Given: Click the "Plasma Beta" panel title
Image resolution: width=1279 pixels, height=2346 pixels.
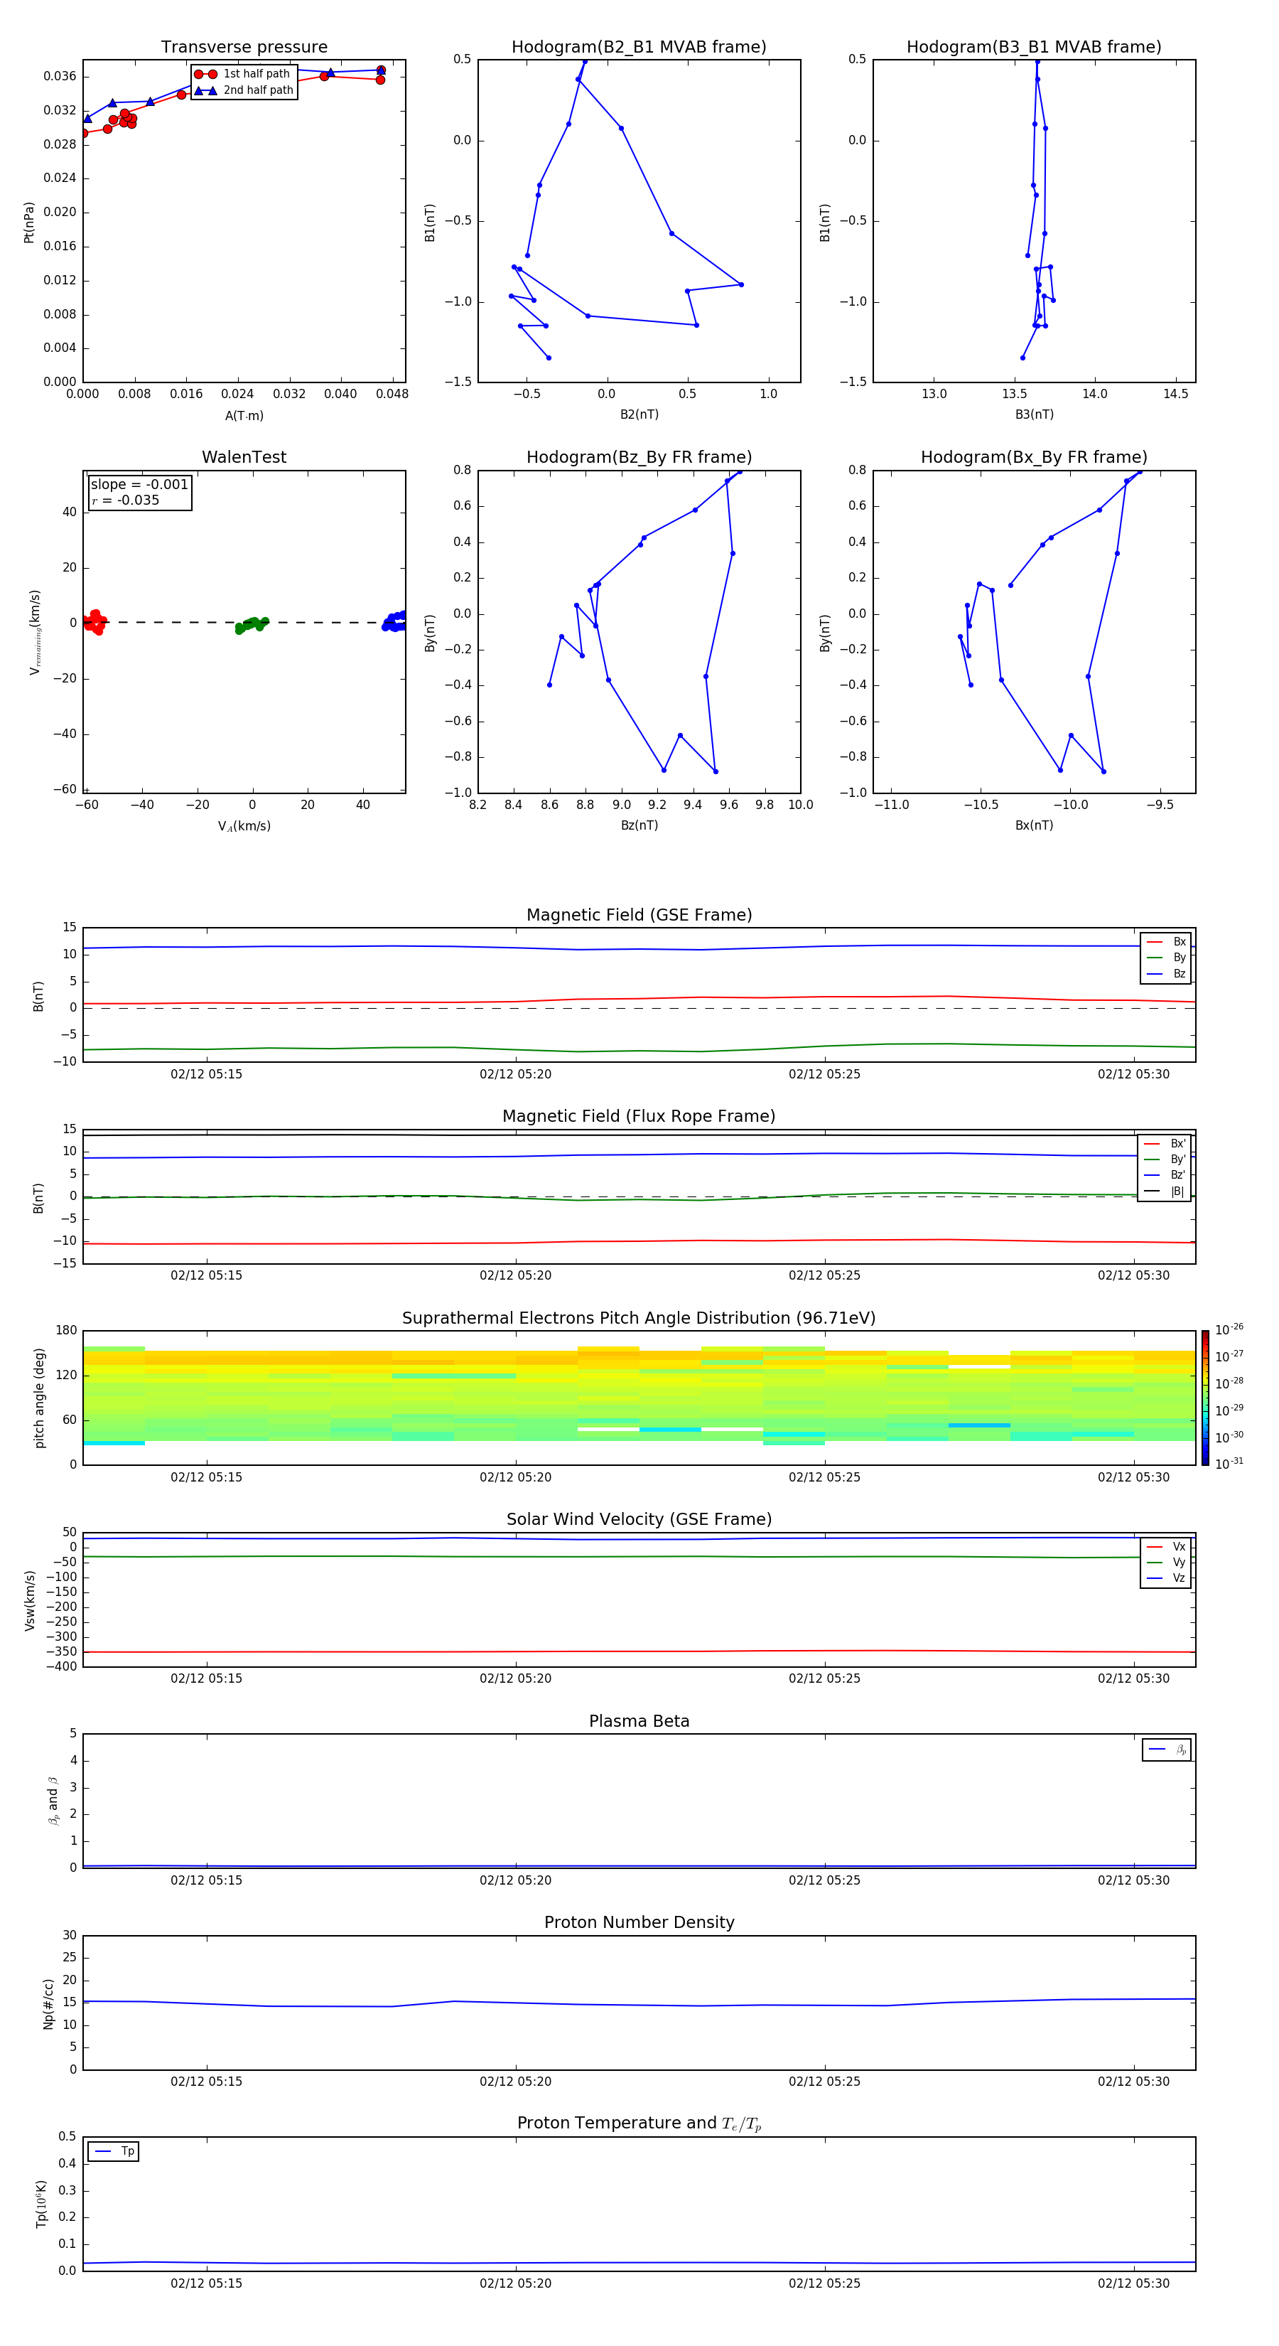Looking at the screenshot, I should 639,1721.
